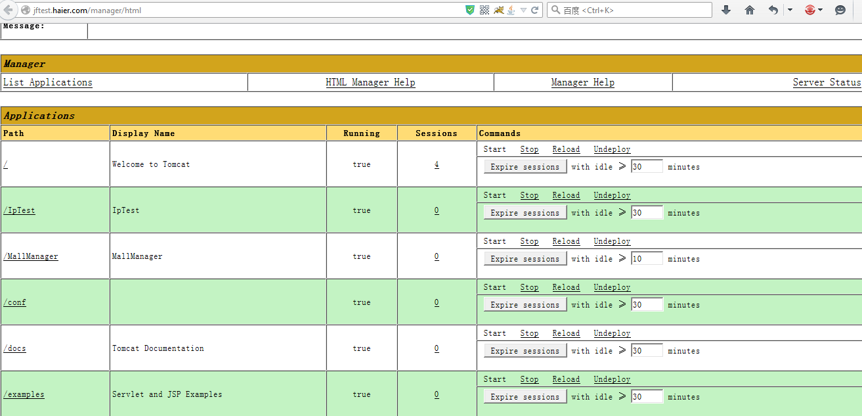This screenshot has width=862, height=416.
Task: Select the curved undo arrow toolbar icon
Action: pyautogui.click(x=773, y=10)
